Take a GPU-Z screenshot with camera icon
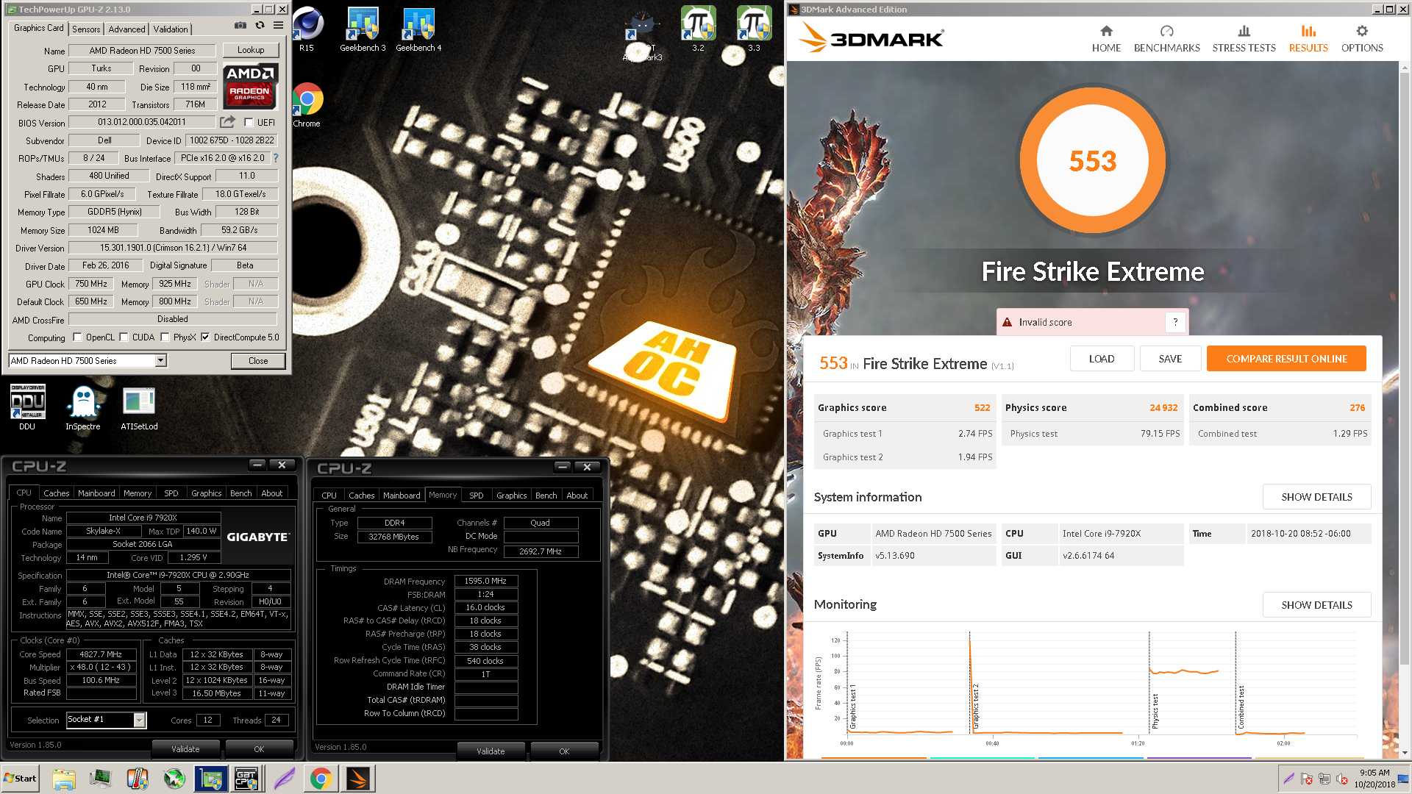 coord(240,25)
